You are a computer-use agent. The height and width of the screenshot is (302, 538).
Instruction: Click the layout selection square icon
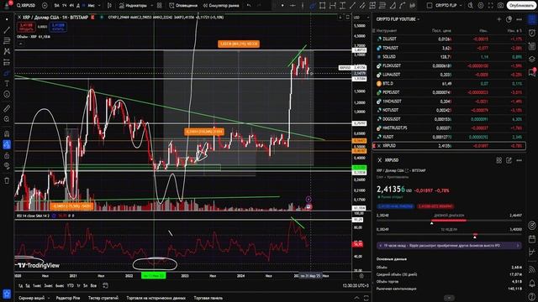pos(430,6)
